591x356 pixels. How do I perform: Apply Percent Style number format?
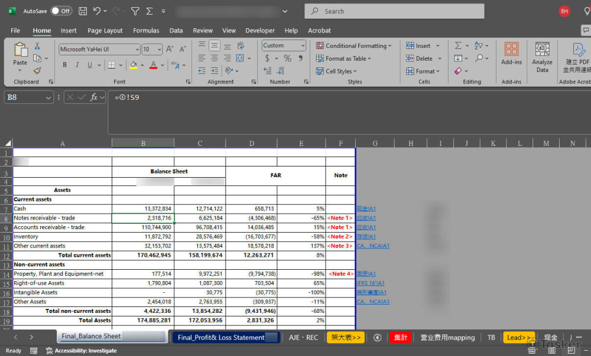[x=287, y=58]
